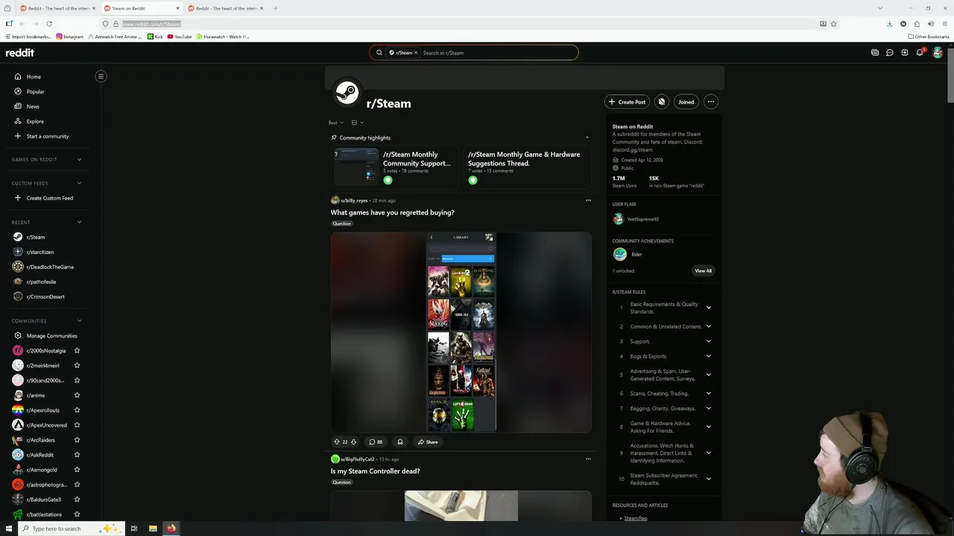Open options menu for BigFluffyCat2 post

pyautogui.click(x=588, y=459)
